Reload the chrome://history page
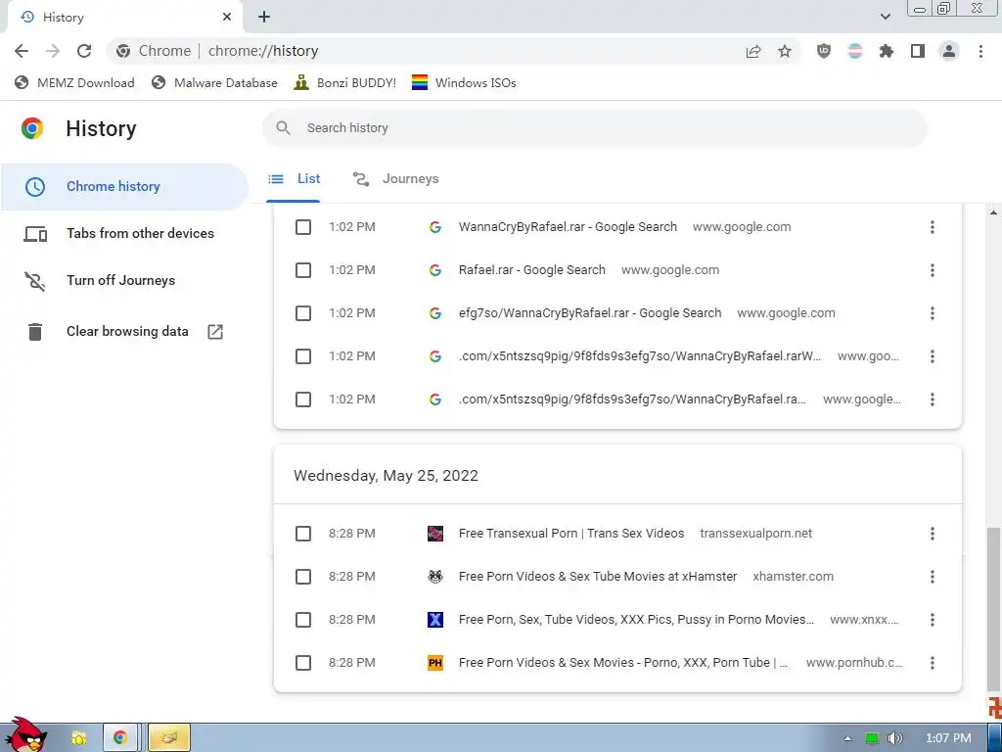 tap(84, 51)
